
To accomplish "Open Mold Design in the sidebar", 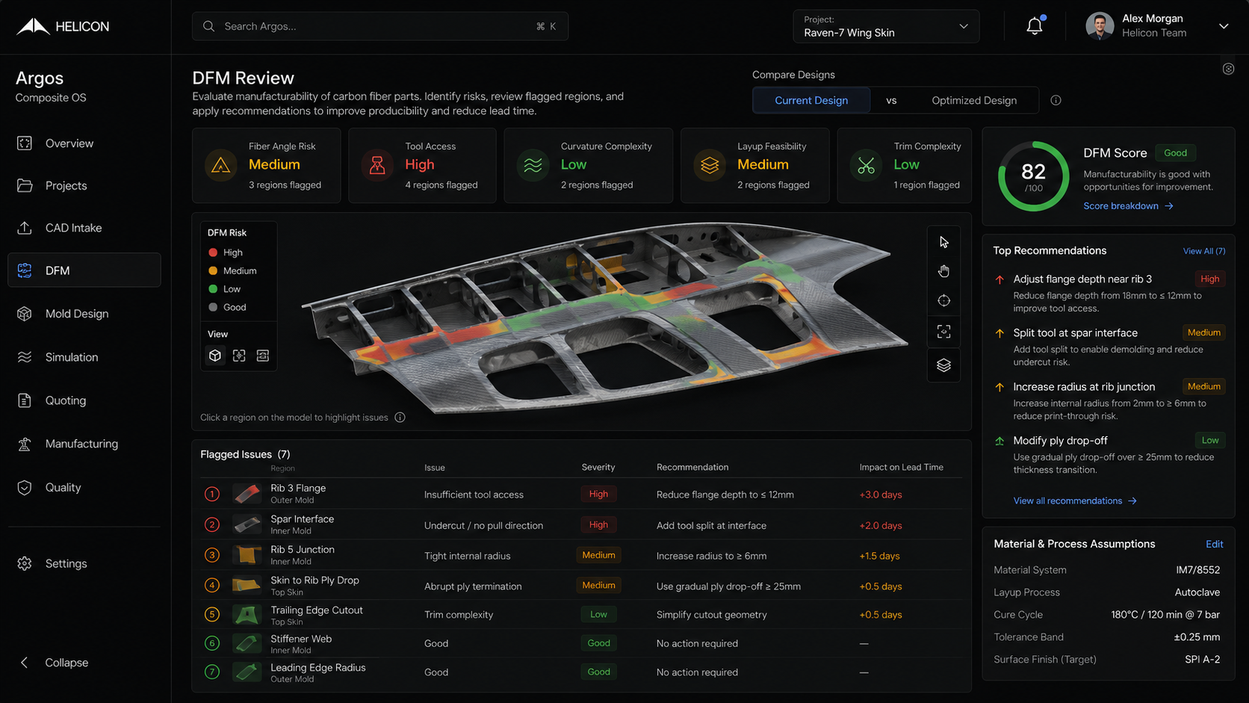I will [84, 314].
